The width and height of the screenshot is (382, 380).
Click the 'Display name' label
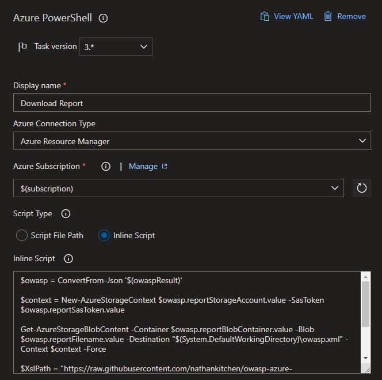point(37,86)
